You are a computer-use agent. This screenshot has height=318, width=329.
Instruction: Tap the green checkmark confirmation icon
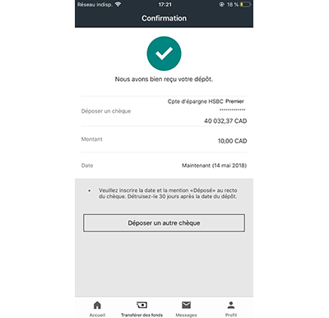tap(164, 54)
